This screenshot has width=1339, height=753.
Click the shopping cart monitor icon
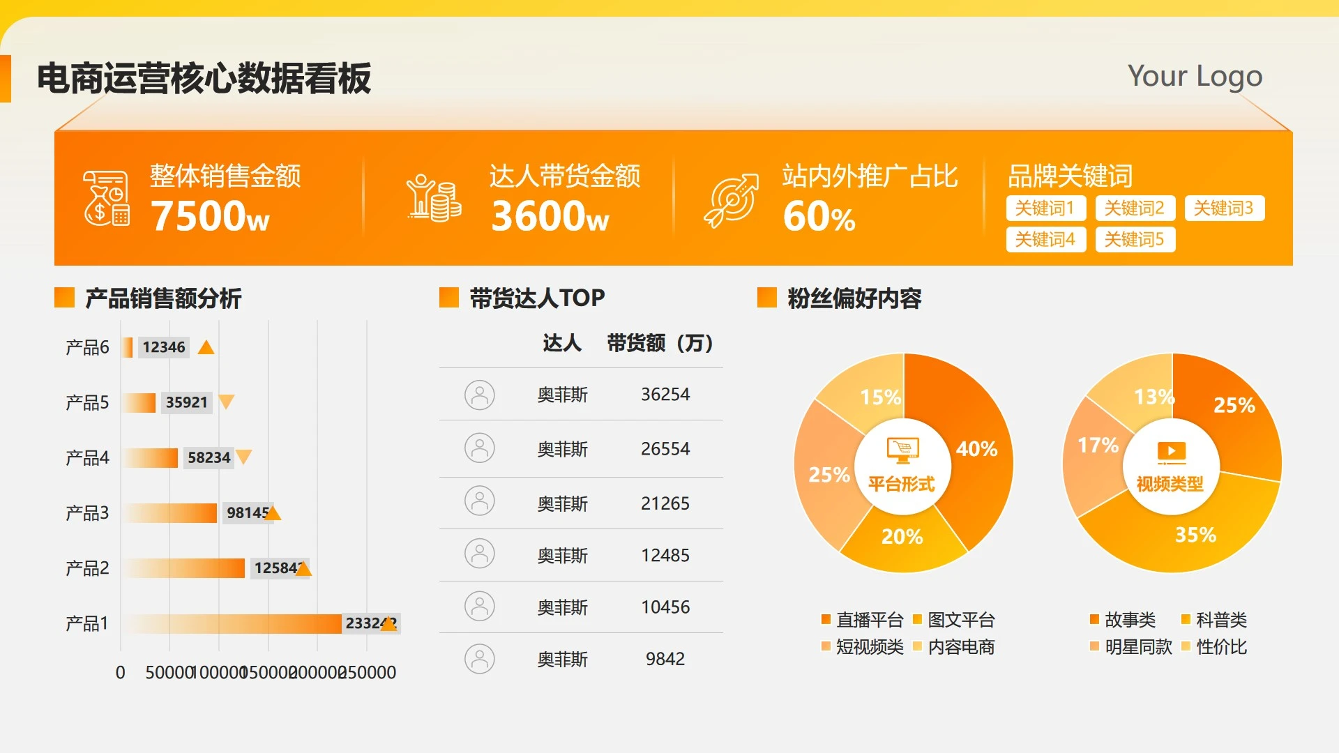click(x=902, y=450)
